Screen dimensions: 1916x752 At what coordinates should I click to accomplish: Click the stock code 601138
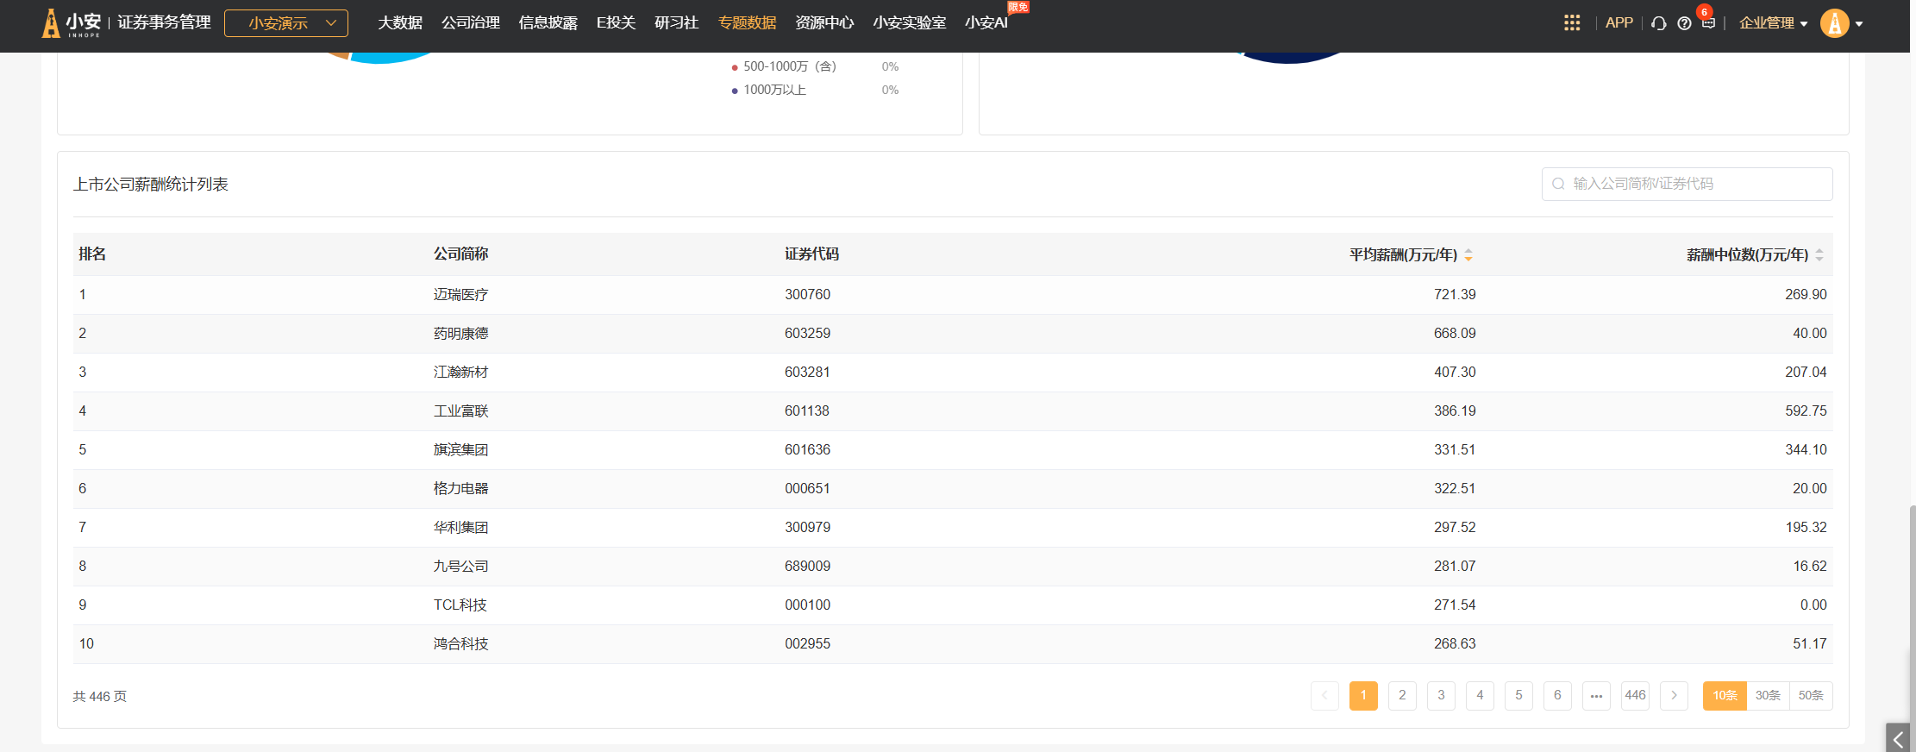point(807,410)
